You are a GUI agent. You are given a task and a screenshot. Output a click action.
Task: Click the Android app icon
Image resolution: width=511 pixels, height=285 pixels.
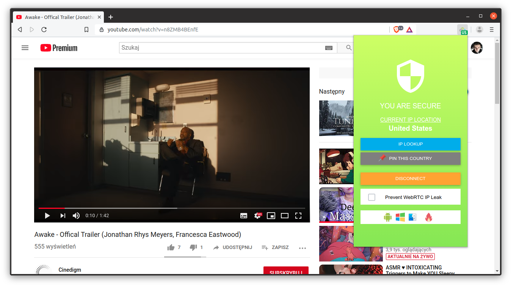click(387, 217)
